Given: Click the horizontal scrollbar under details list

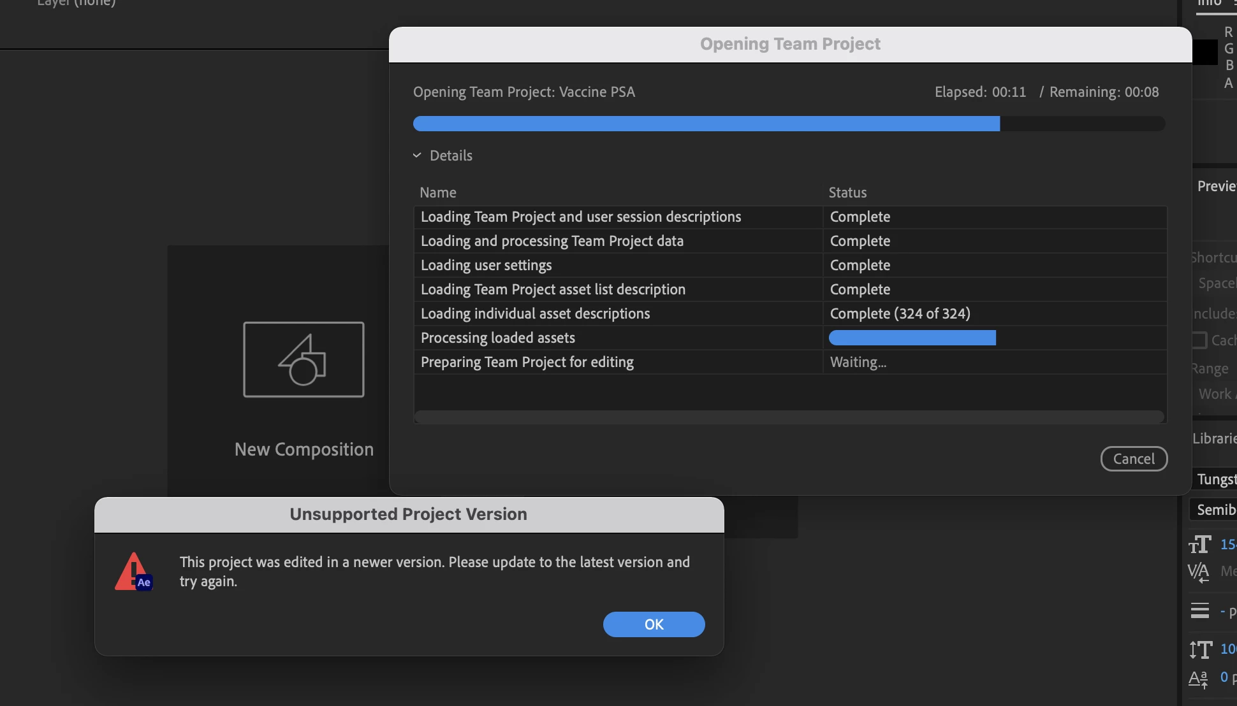Looking at the screenshot, I should click(789, 417).
